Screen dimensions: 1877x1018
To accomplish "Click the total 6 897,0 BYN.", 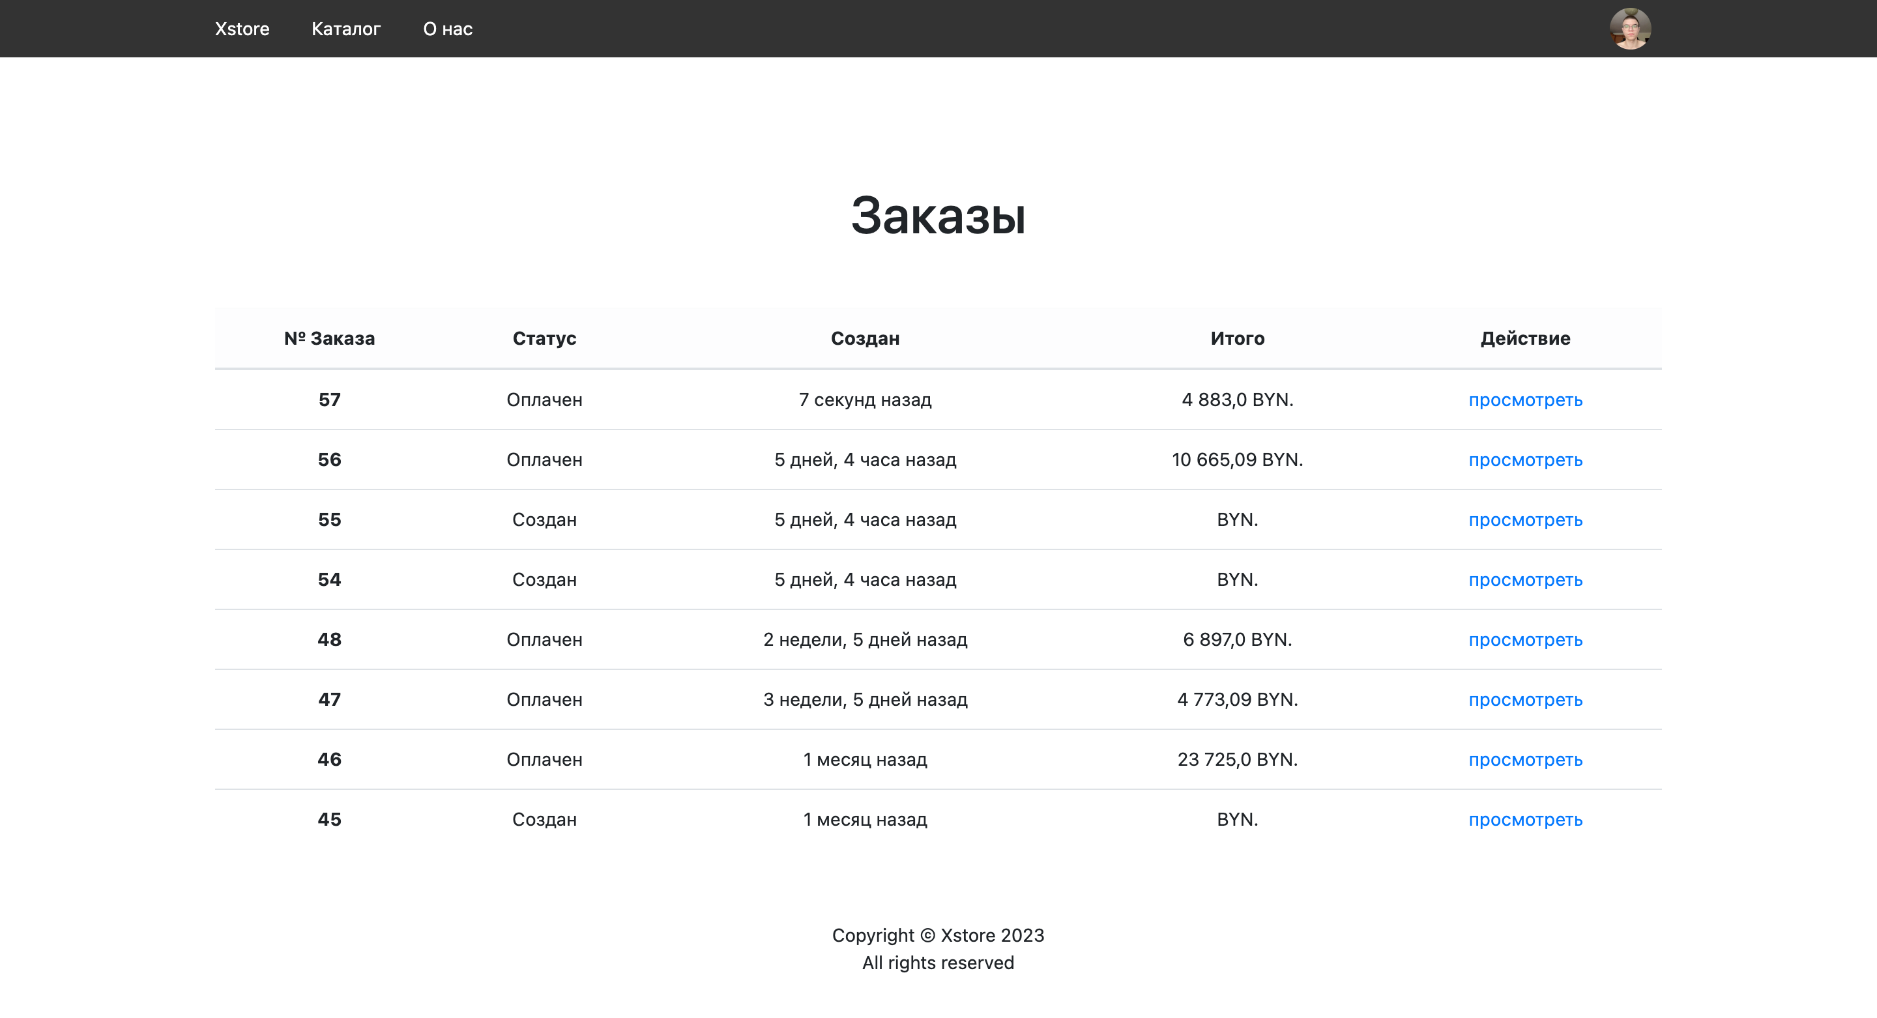I will coord(1237,639).
